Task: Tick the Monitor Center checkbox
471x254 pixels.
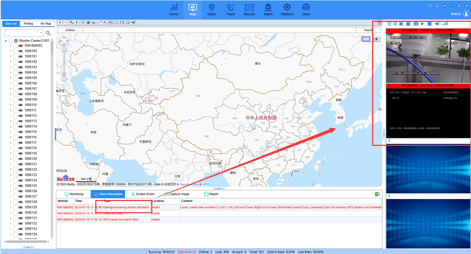Action: click(x=11, y=41)
